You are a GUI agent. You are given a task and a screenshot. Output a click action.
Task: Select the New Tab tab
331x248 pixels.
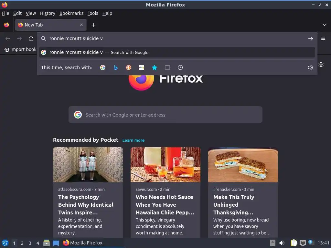coord(51,25)
